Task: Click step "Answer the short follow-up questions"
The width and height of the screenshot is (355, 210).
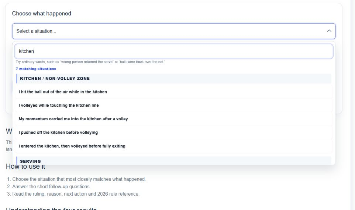Action: click(51, 186)
